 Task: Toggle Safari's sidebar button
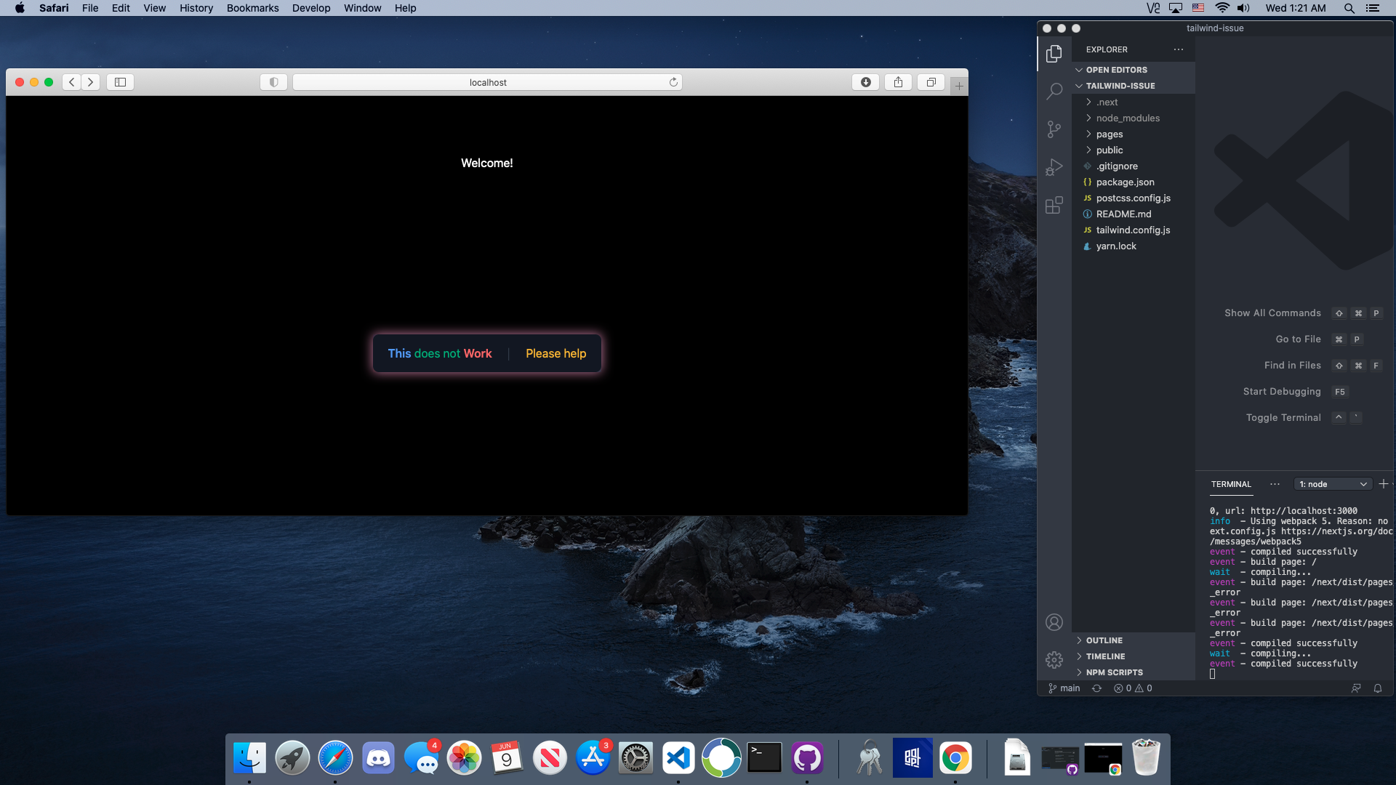[x=120, y=82]
